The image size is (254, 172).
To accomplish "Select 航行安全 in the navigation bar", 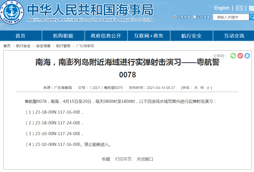I will click(191, 36).
